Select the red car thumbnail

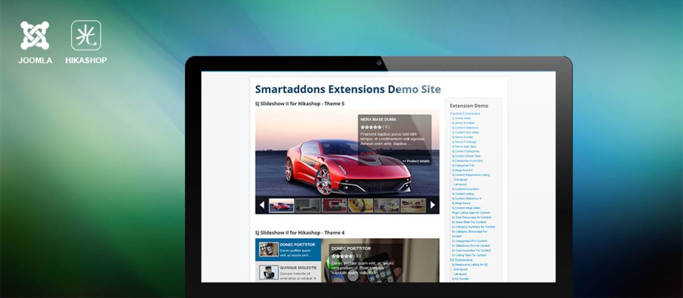(281, 205)
